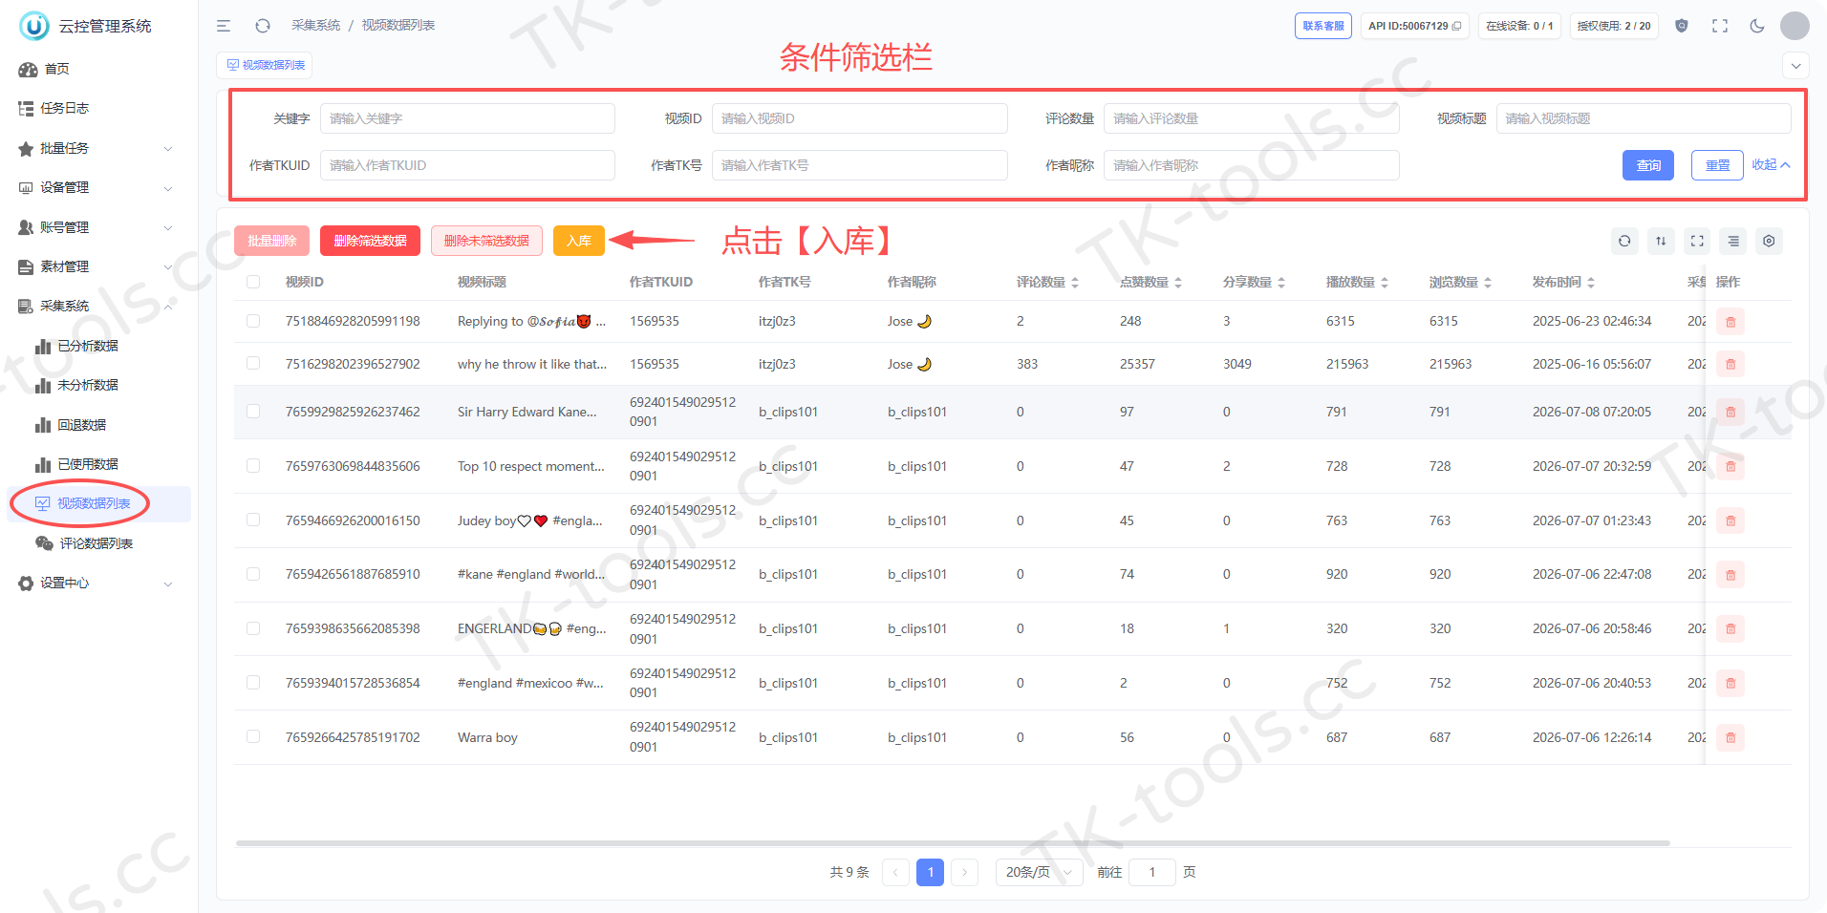The width and height of the screenshot is (1827, 913).
Task: Check row 7518846928205991198
Action: coord(253,321)
